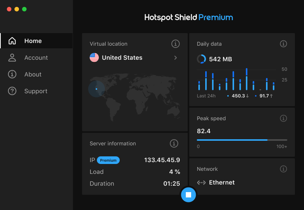This screenshot has width=304, height=210.
Task: Click the 01:25 duration value
Action: click(172, 183)
